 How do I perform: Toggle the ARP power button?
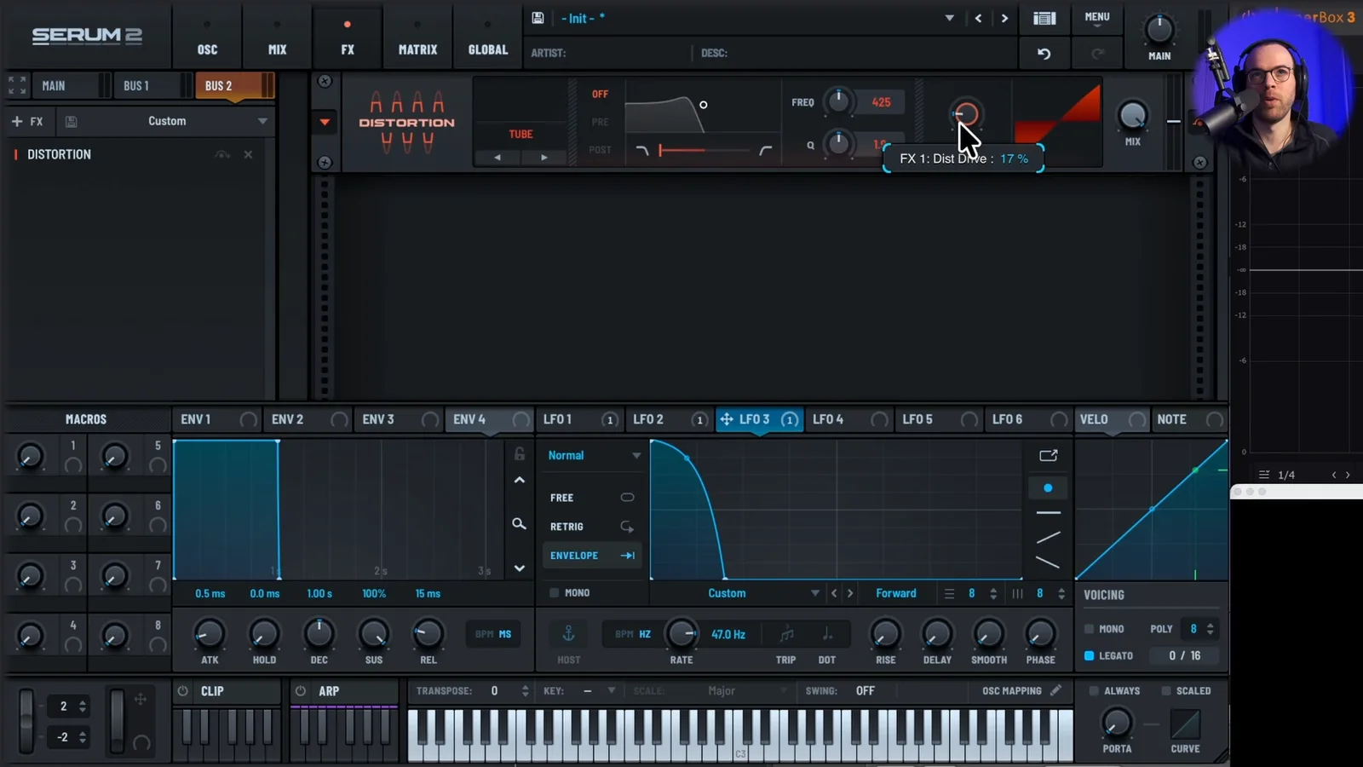click(301, 691)
